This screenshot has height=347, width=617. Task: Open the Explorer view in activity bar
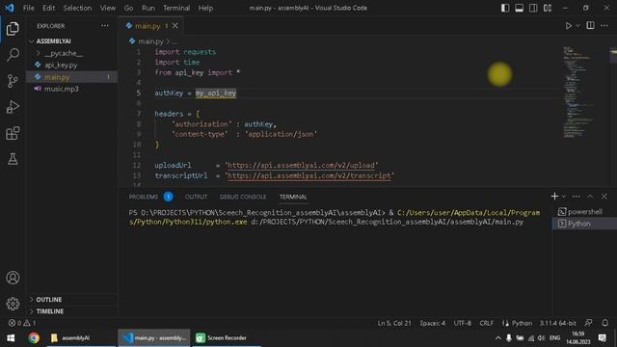click(13, 28)
